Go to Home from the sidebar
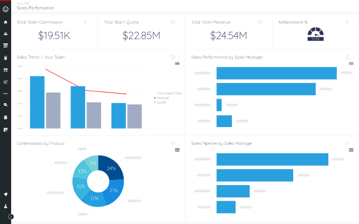 click(6, 22)
